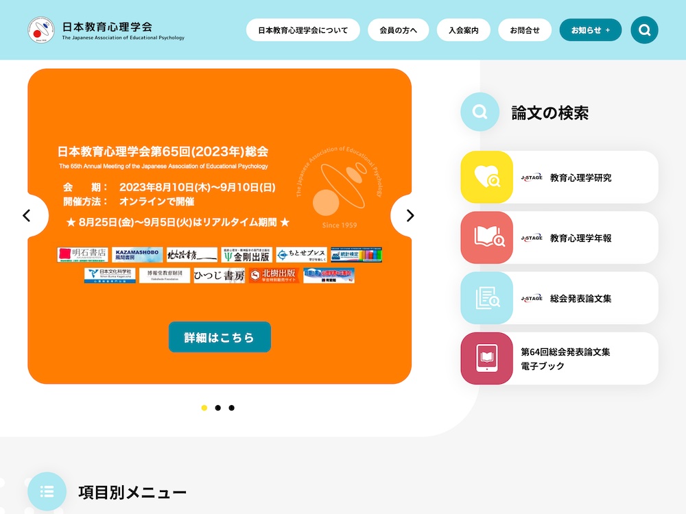
Task: Click the 詳細はこちら button
Action: (220, 337)
